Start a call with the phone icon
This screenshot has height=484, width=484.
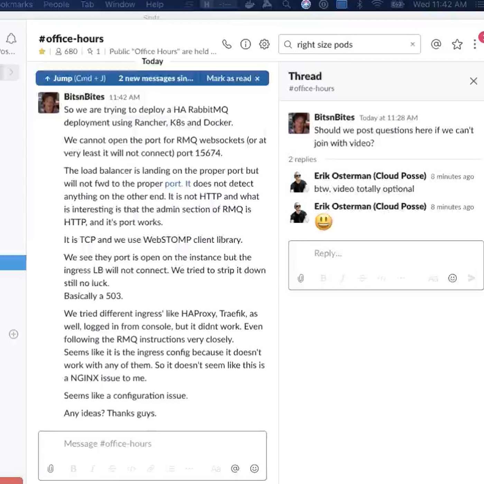[227, 44]
